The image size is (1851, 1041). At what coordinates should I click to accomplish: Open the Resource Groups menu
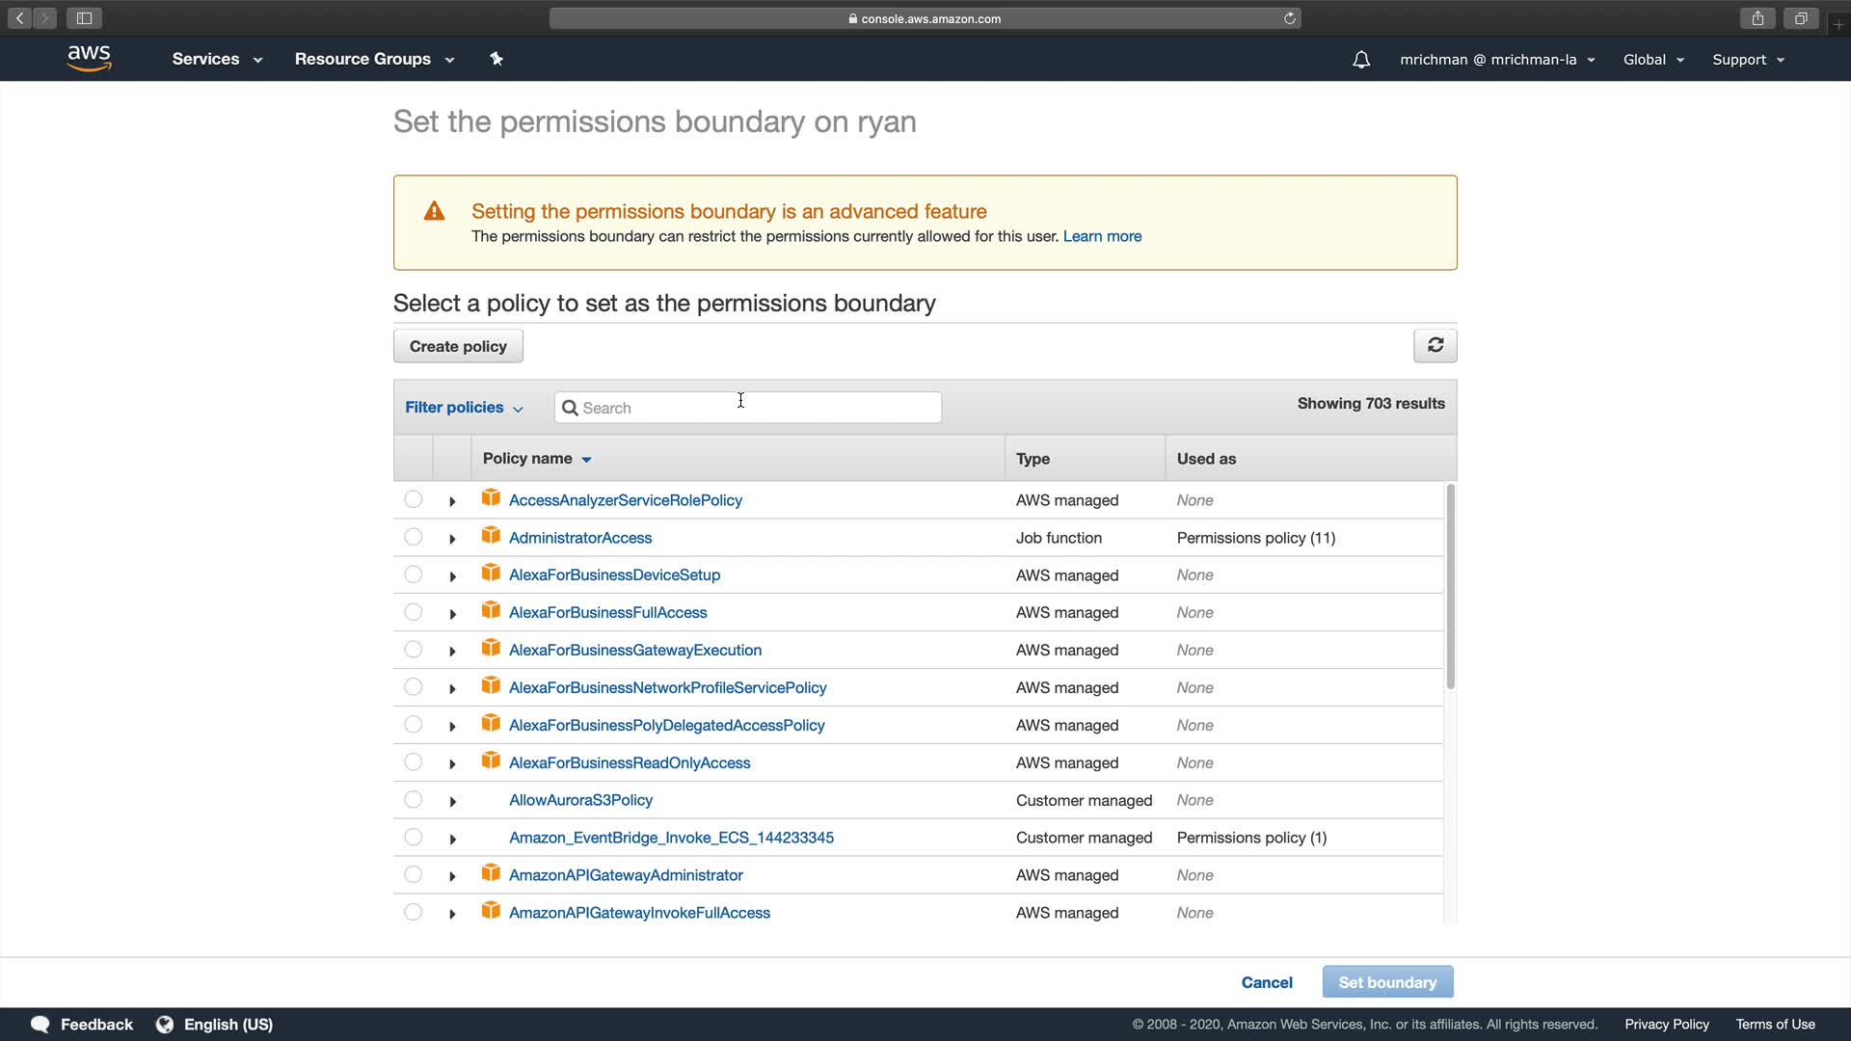tap(374, 59)
